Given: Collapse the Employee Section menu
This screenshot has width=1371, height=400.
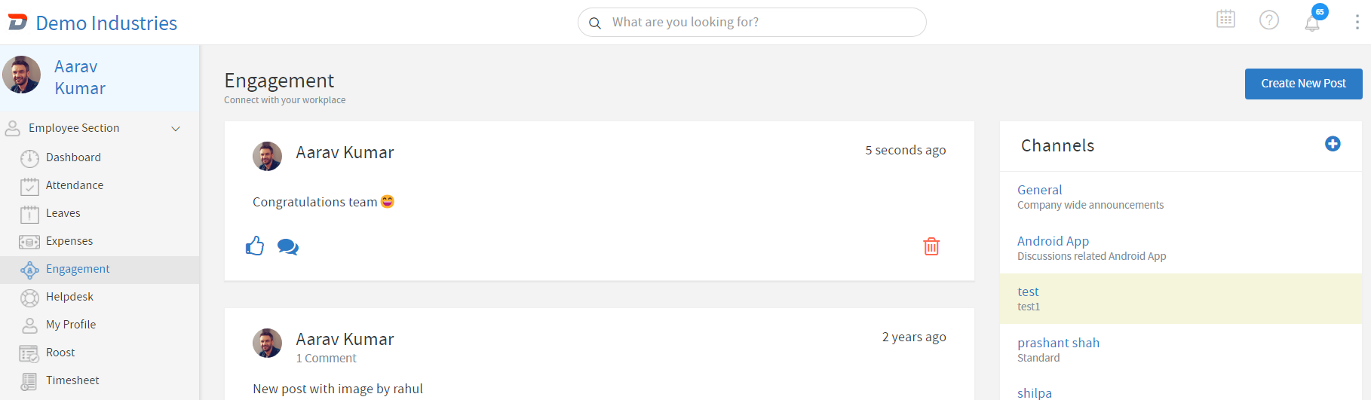Looking at the screenshot, I should coord(176,129).
